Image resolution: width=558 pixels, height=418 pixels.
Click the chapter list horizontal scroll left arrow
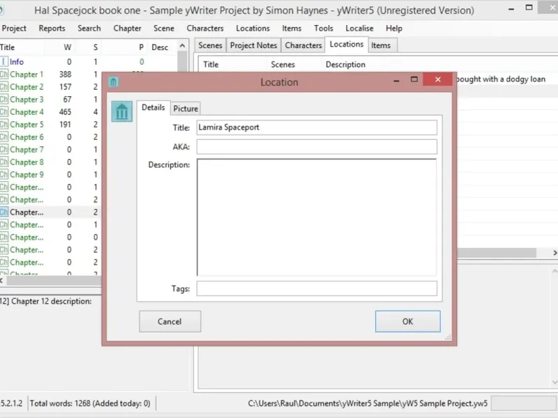click(2, 281)
